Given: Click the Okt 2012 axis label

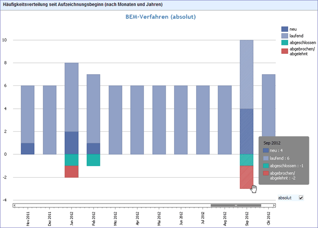Looking at the screenshot, I should coord(269,218).
